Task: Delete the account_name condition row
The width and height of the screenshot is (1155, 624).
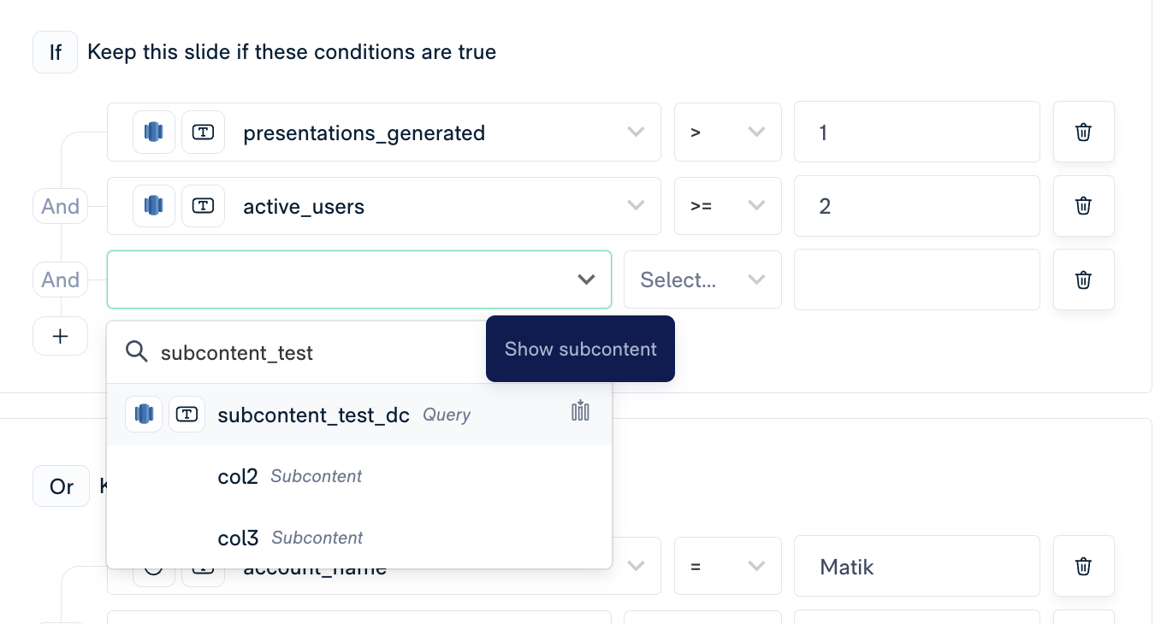Action: pyautogui.click(x=1083, y=566)
